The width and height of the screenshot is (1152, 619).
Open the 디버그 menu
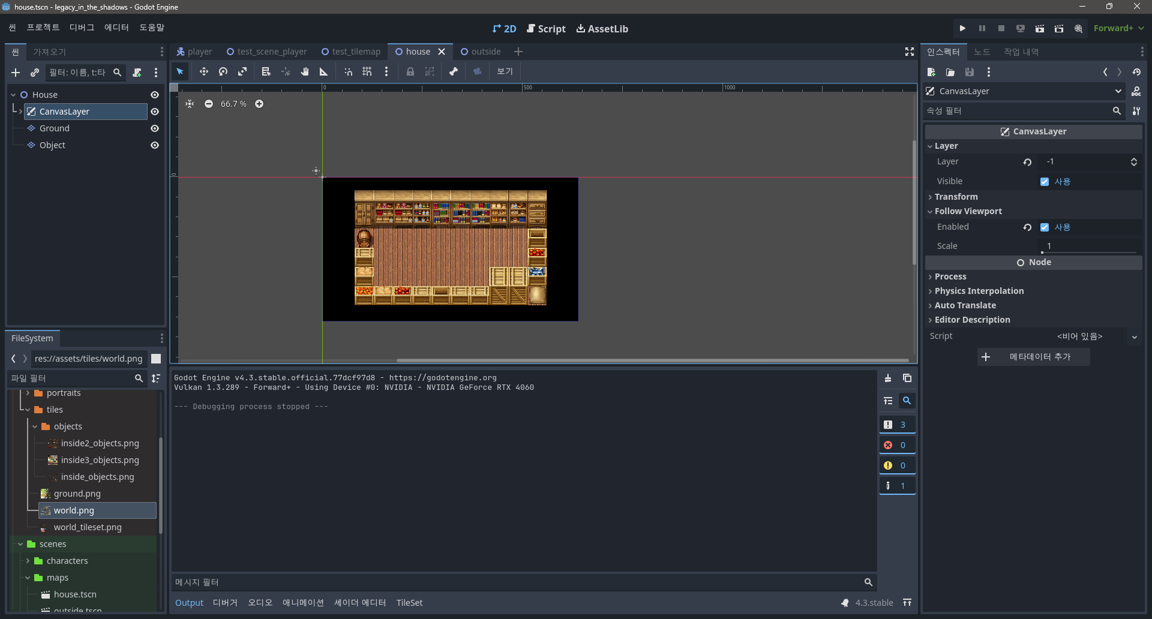click(x=82, y=28)
